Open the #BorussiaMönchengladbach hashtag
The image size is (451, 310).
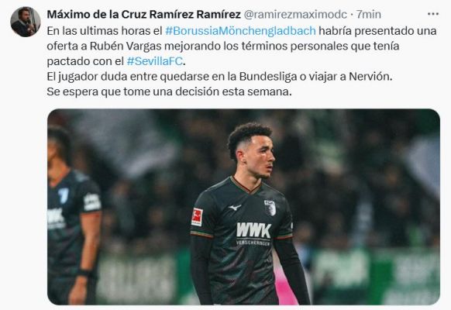[240, 31]
